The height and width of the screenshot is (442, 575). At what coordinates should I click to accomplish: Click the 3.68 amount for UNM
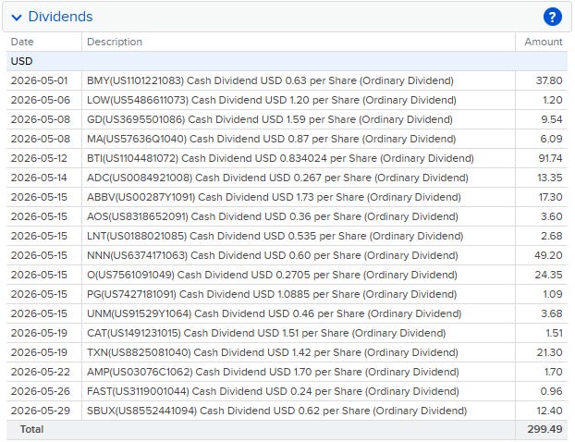point(552,314)
